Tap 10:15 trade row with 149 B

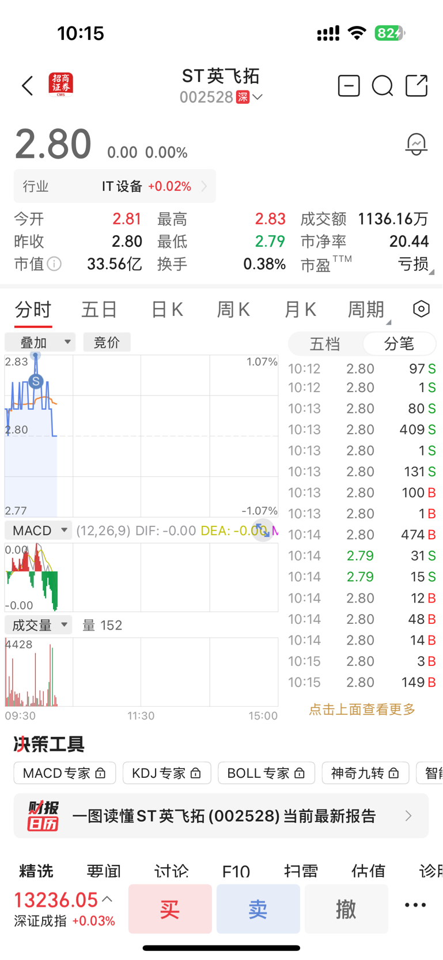click(x=362, y=682)
